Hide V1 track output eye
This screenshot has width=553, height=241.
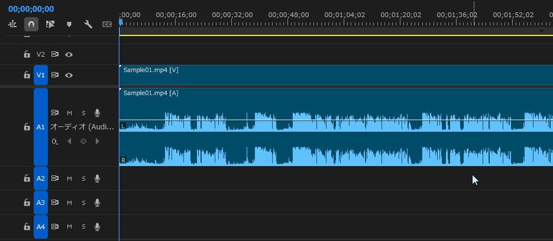[x=69, y=74]
